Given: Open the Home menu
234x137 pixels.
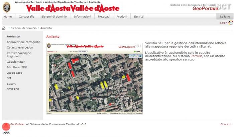Looking at the screenshot, I should [8, 17].
